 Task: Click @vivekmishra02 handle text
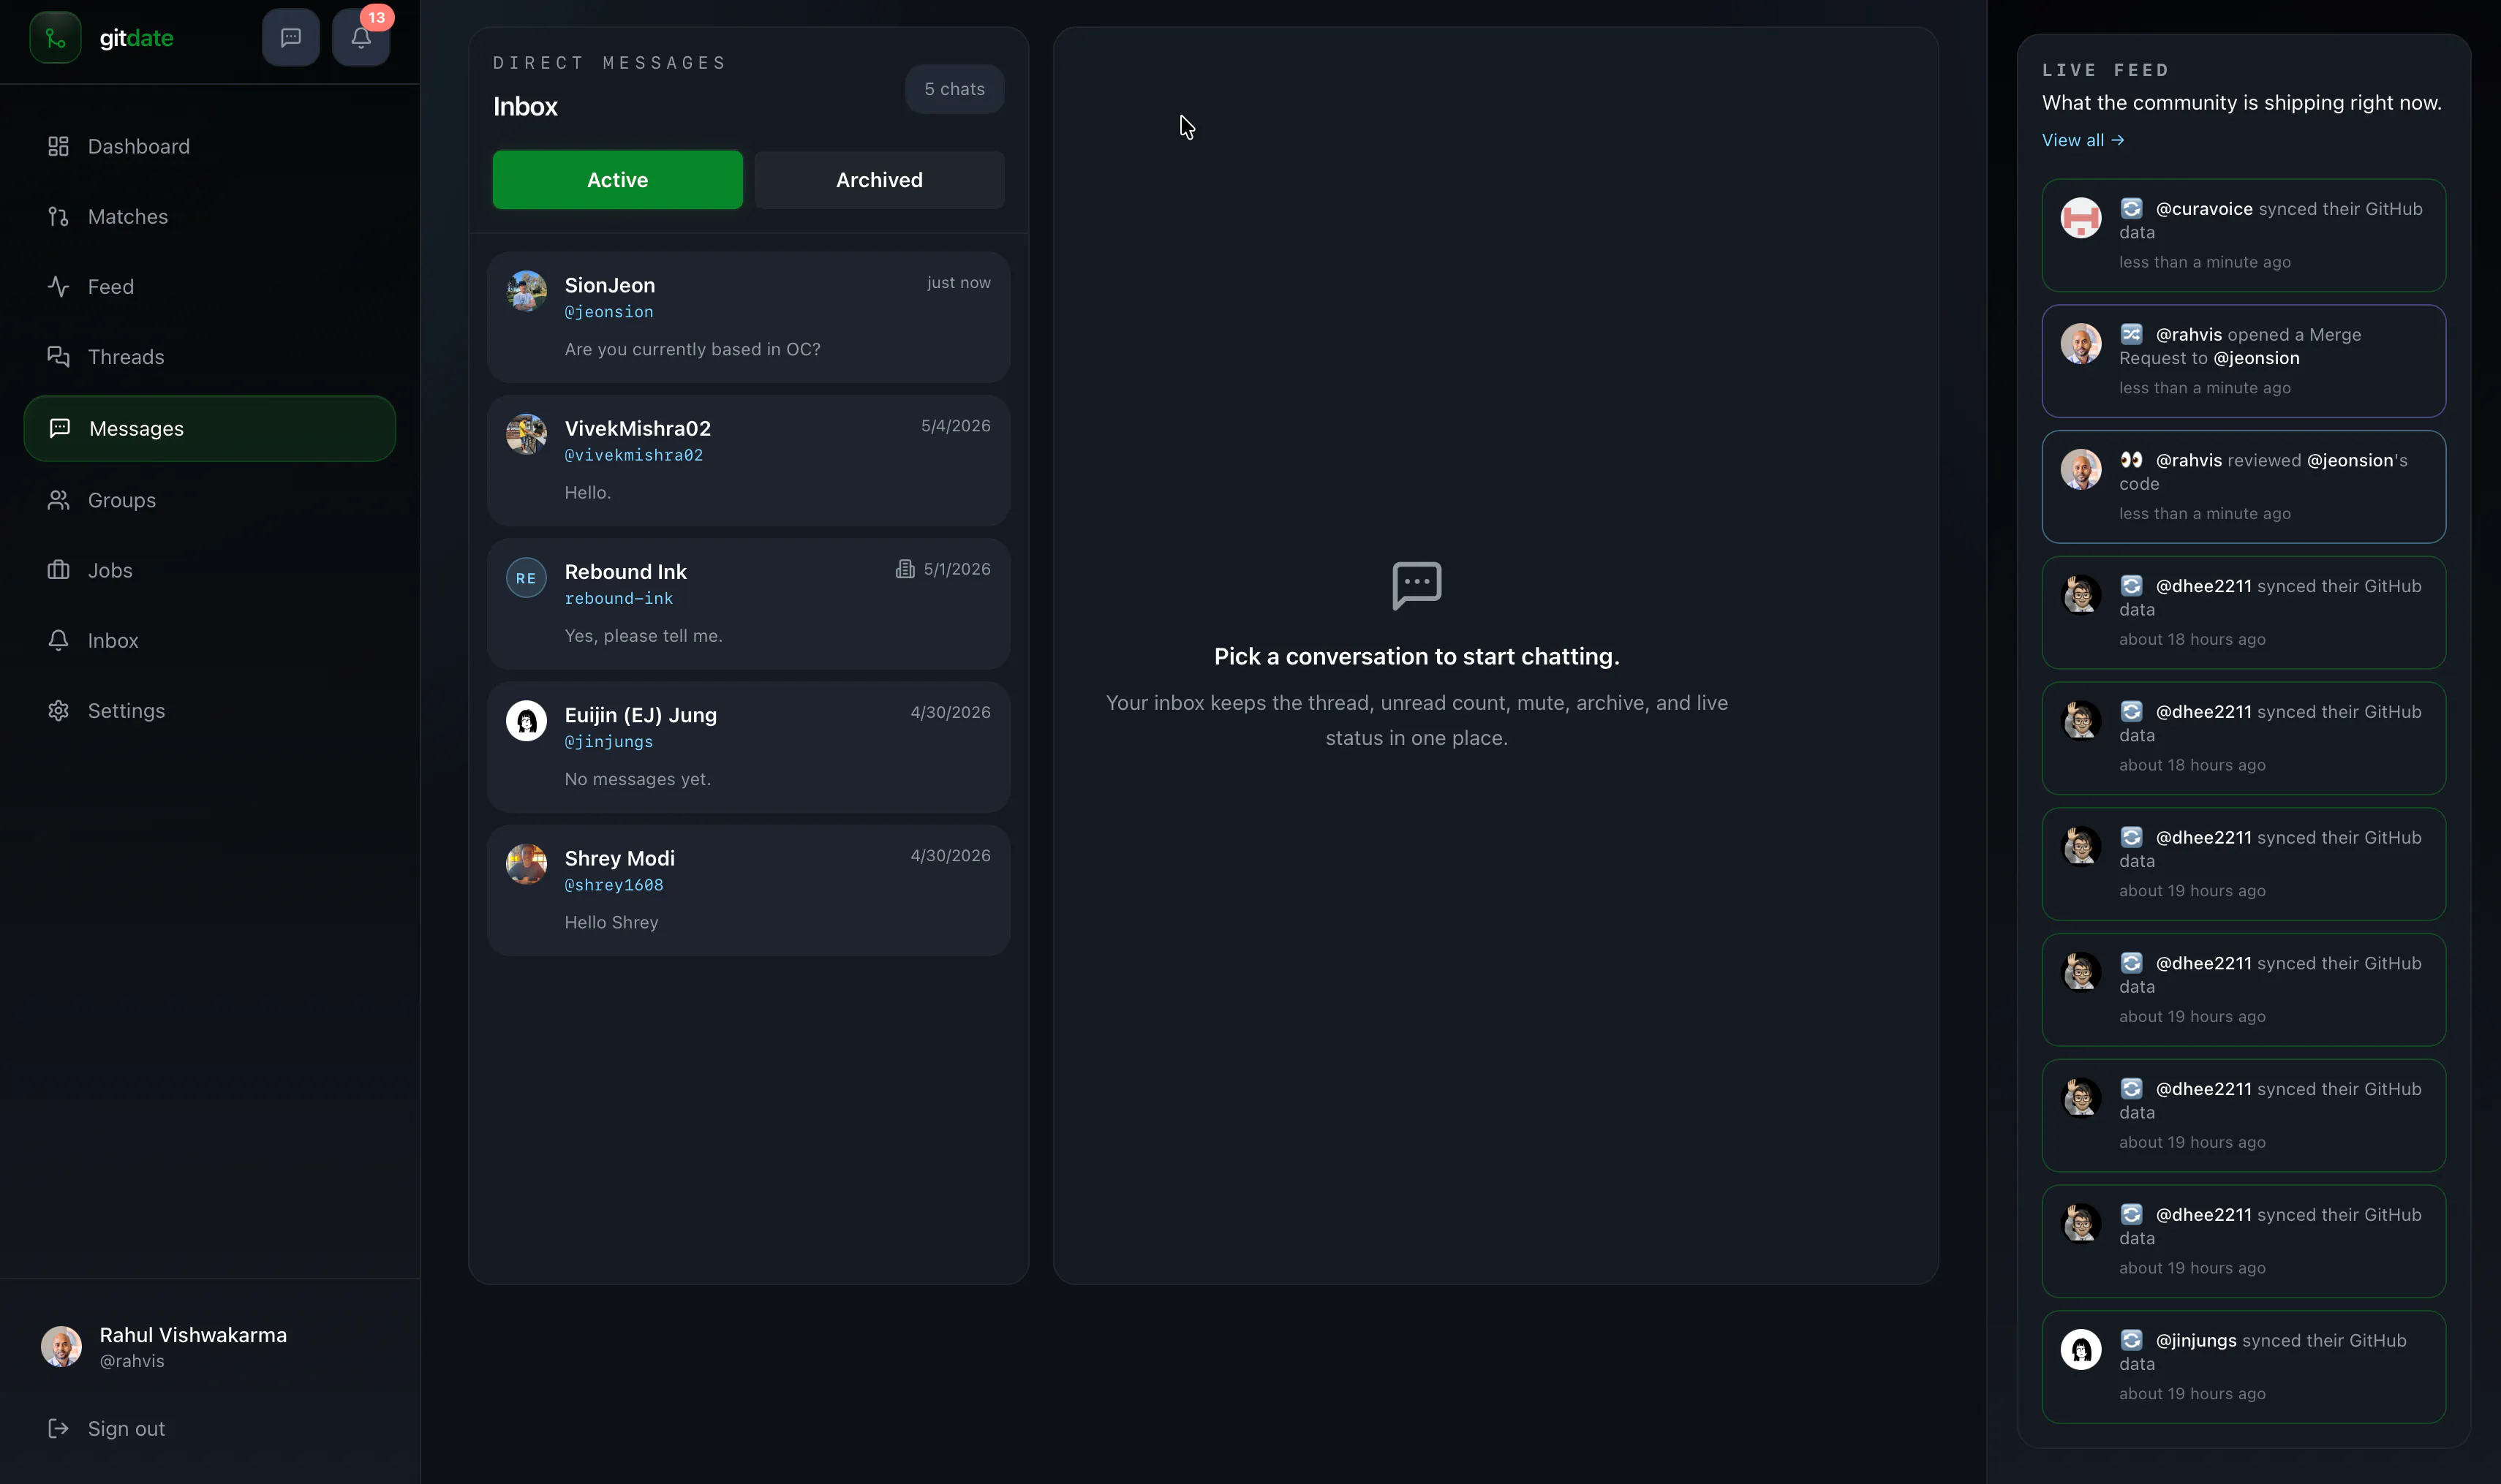(633, 455)
